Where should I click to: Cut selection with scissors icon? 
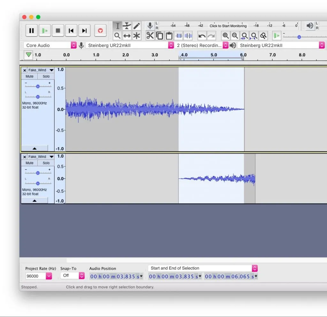point(150,36)
